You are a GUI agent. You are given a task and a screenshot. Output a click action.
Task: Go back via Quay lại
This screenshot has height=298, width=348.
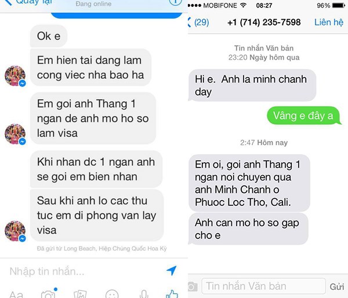point(28,2)
